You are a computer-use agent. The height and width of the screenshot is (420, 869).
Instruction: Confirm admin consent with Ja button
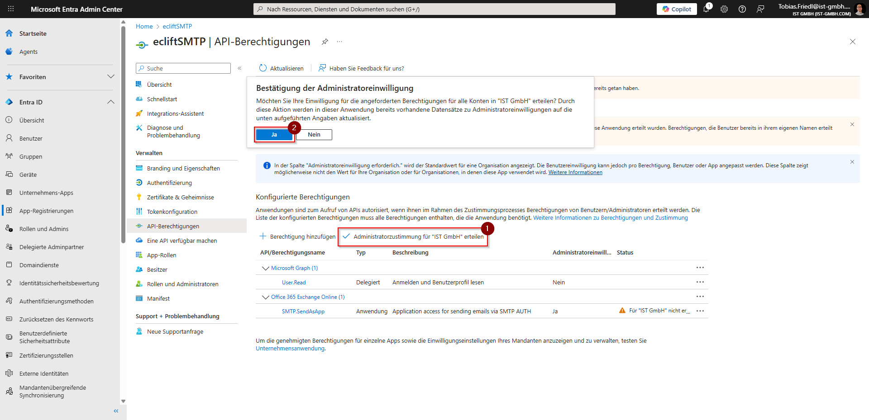pos(274,135)
